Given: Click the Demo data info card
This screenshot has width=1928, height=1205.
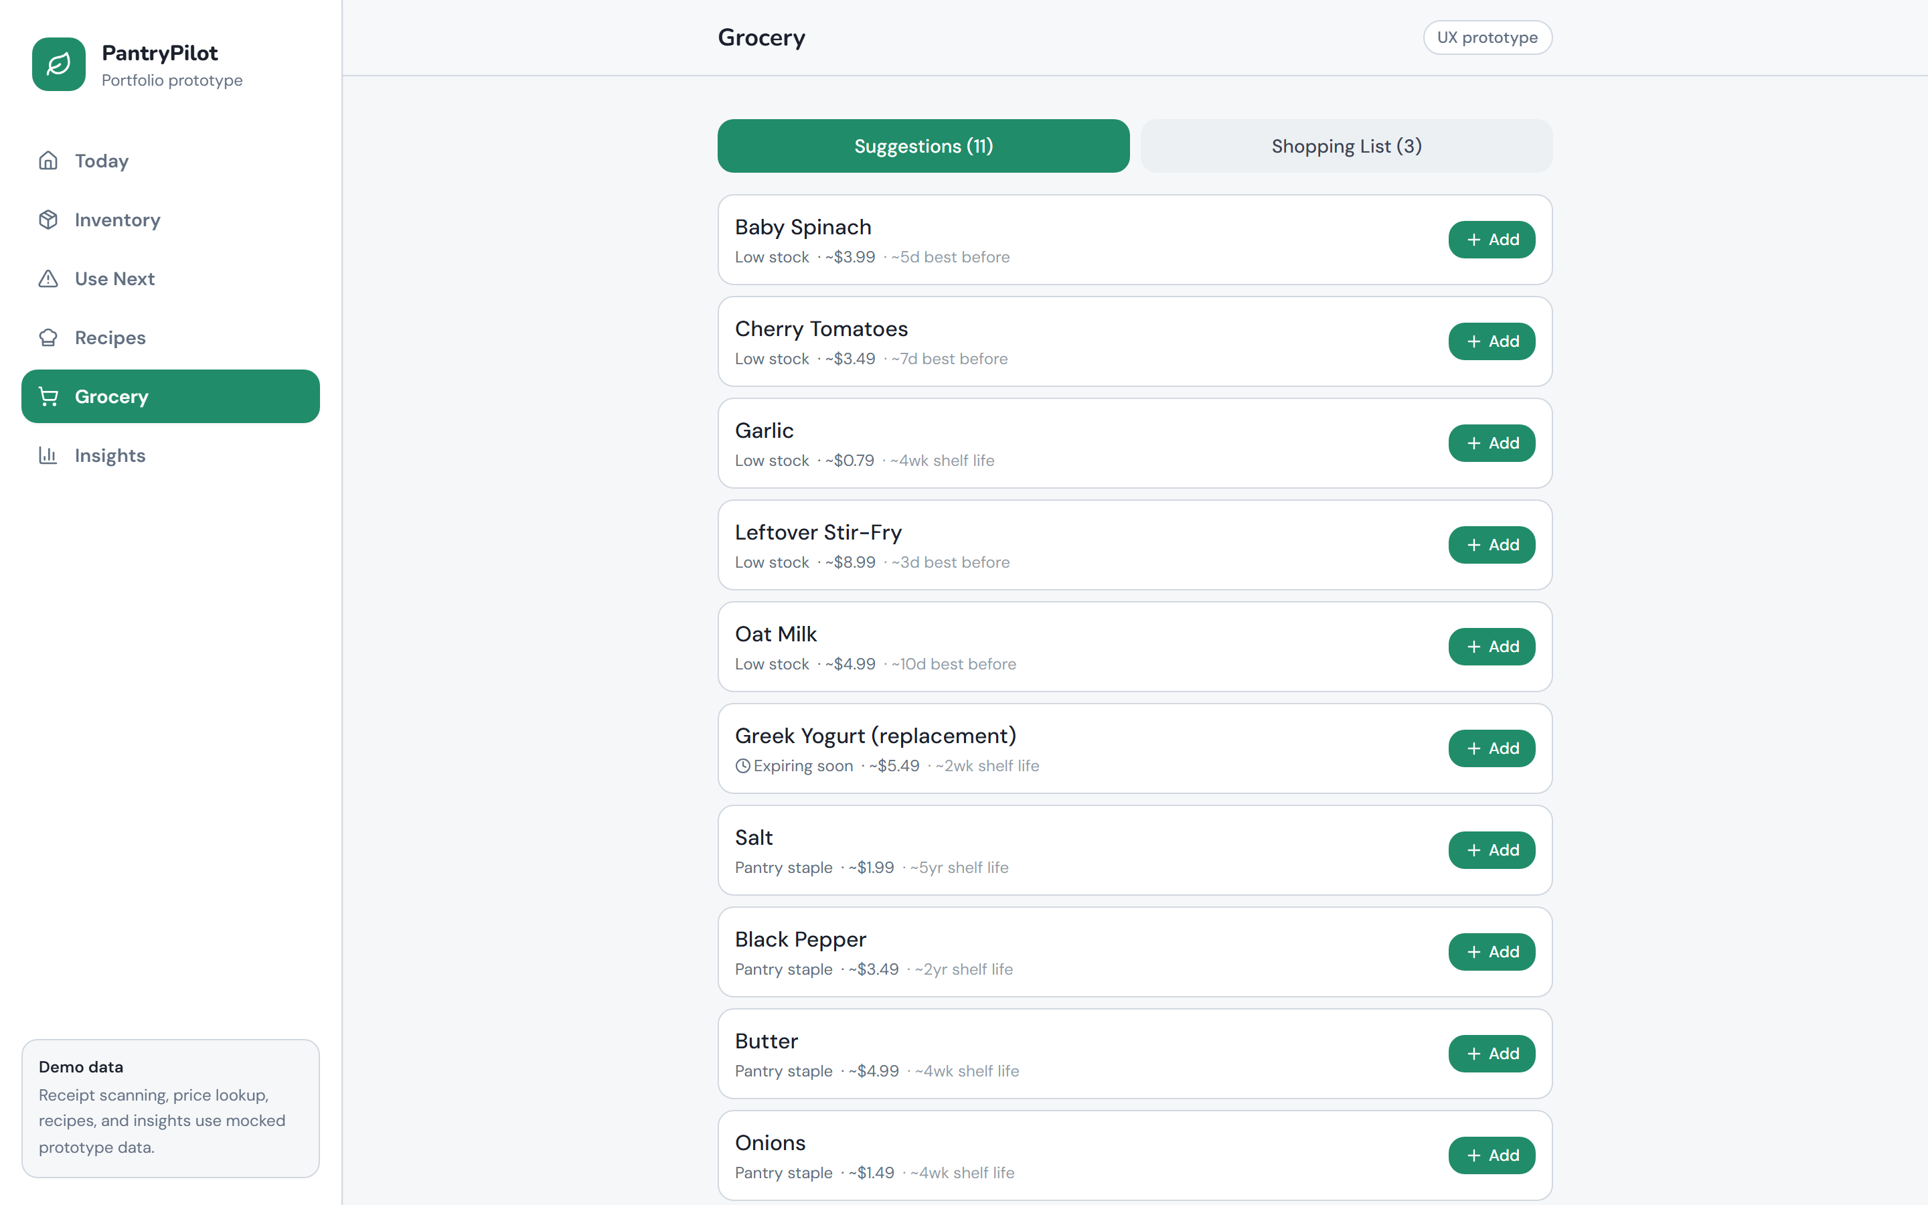Looking at the screenshot, I should click(x=171, y=1108).
